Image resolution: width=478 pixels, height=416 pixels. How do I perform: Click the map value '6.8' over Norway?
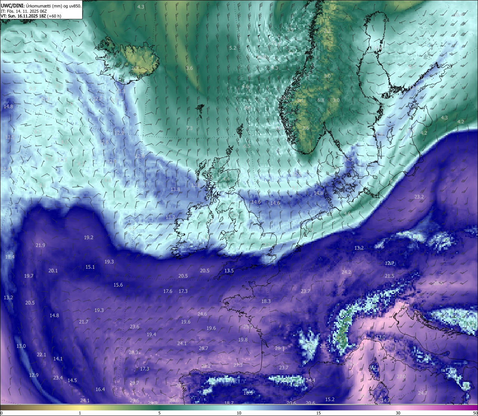click(321, 100)
